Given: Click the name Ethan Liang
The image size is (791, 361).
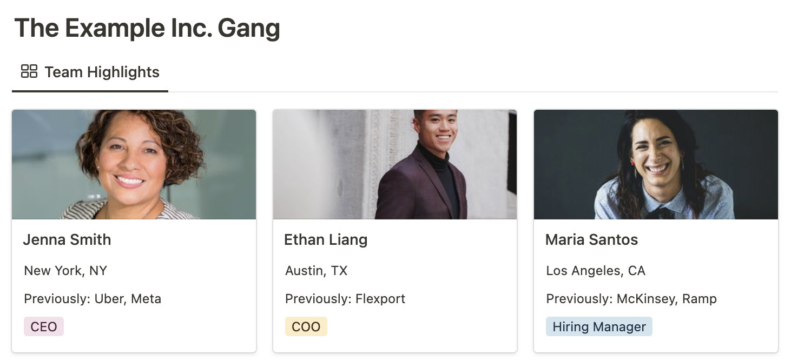Looking at the screenshot, I should tap(326, 239).
